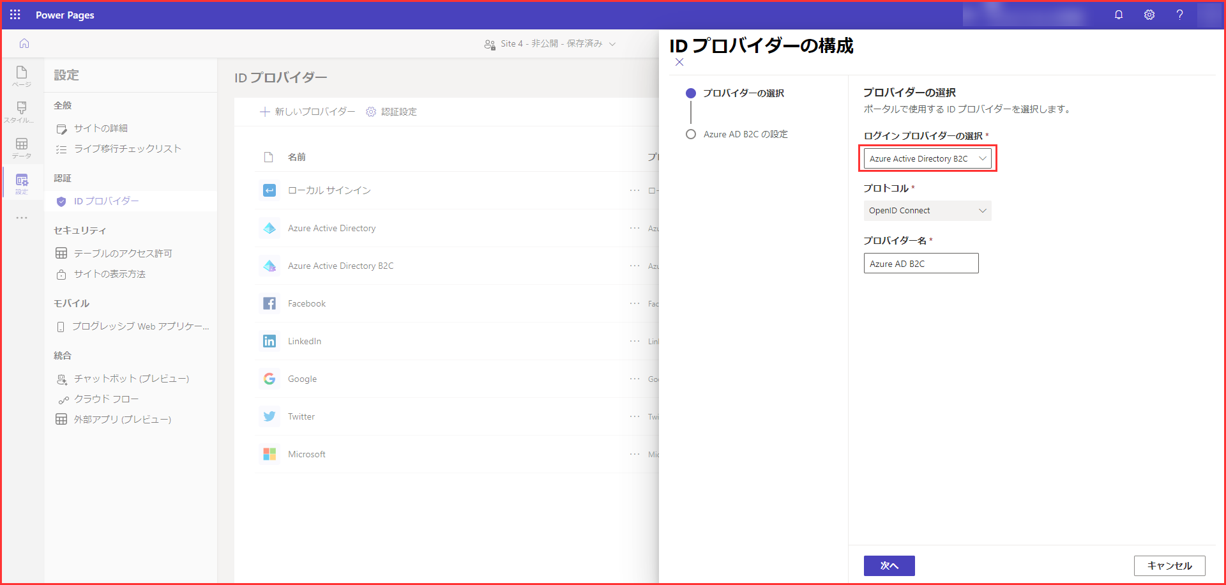Image resolution: width=1226 pixels, height=585 pixels.
Task: Open the Styling workspace icon
Action: click(x=22, y=112)
